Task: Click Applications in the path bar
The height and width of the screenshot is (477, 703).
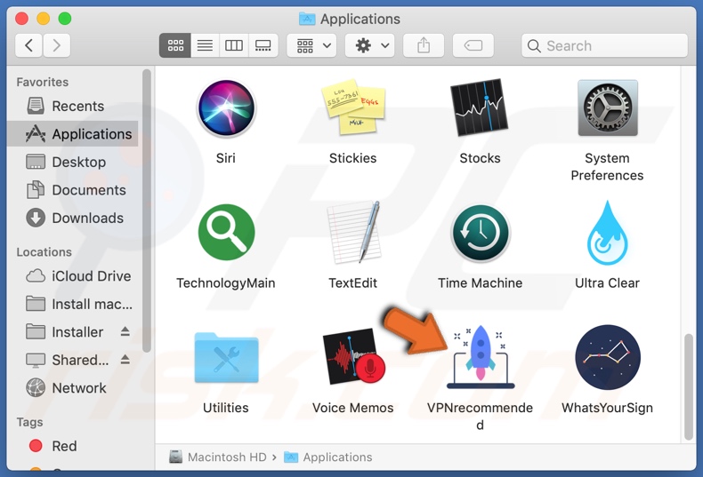Action: click(328, 457)
